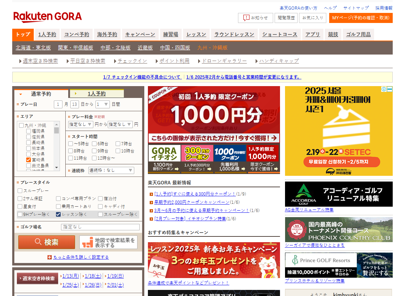Click the triangle before ドローンギャラリー link
Viewport: 406px width, 296px height.
[199, 61]
